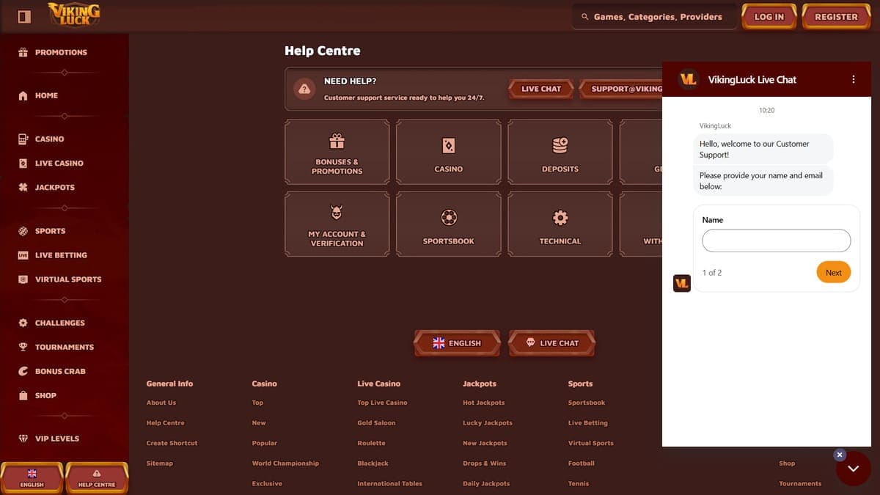This screenshot has height=495, width=880.
Task: Open live chat options three-dot menu
Action: coord(853,79)
